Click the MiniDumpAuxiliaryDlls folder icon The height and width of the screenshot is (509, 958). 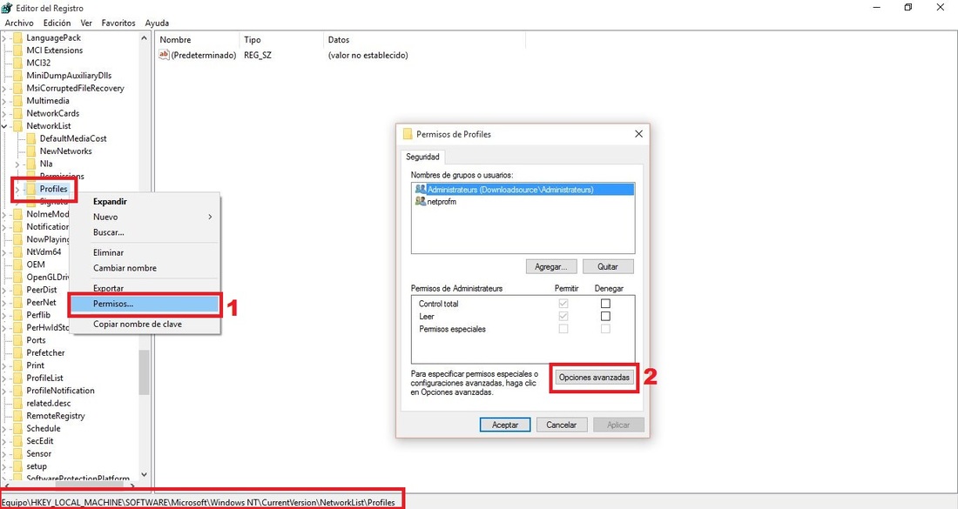pos(17,76)
